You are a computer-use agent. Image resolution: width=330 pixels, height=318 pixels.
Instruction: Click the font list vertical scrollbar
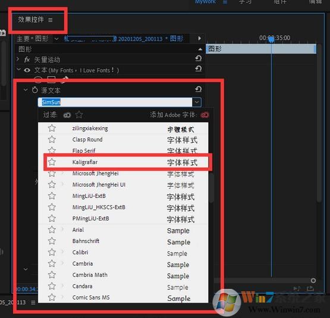coord(211,188)
